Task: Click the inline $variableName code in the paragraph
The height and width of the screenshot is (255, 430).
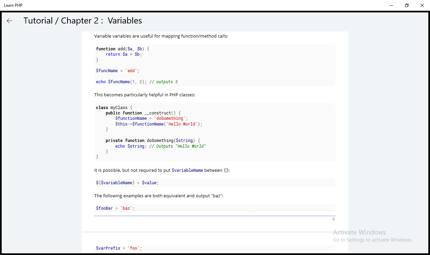Action: click(187, 170)
